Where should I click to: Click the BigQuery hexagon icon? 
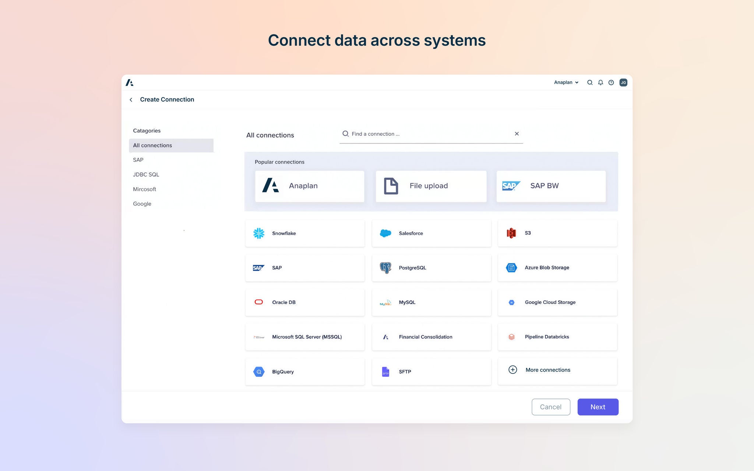(259, 372)
